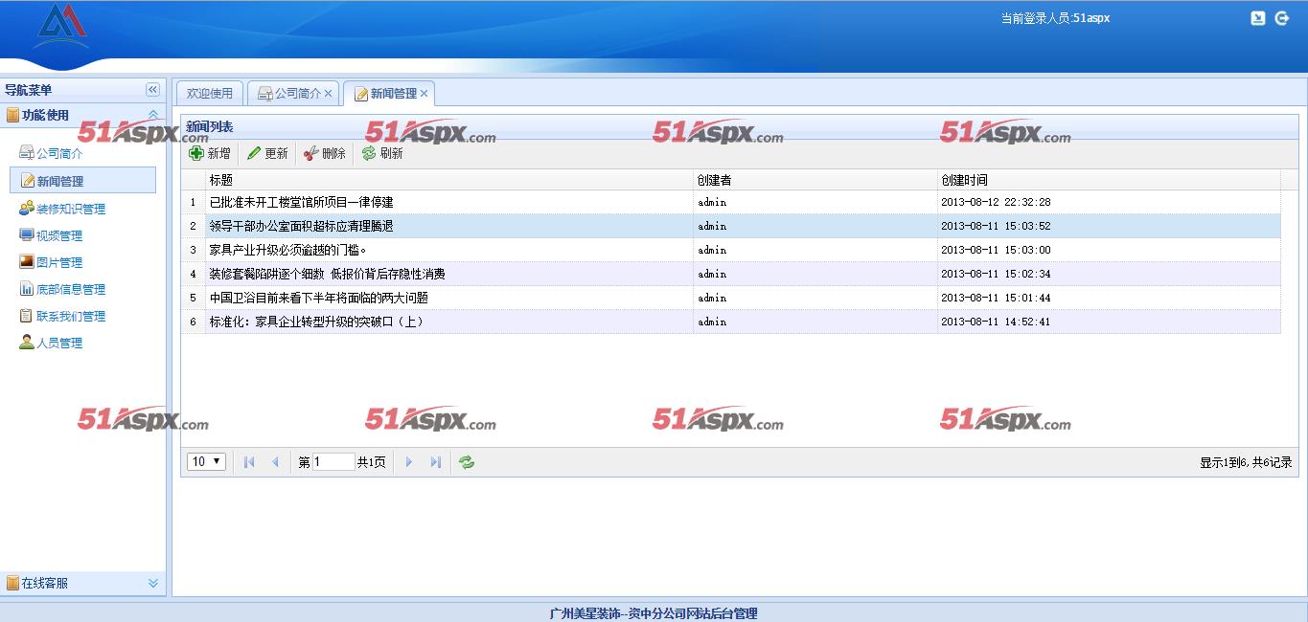The image size is (1308, 622).
Task: Open 视频管理 in the navigation menu
Action: point(59,235)
